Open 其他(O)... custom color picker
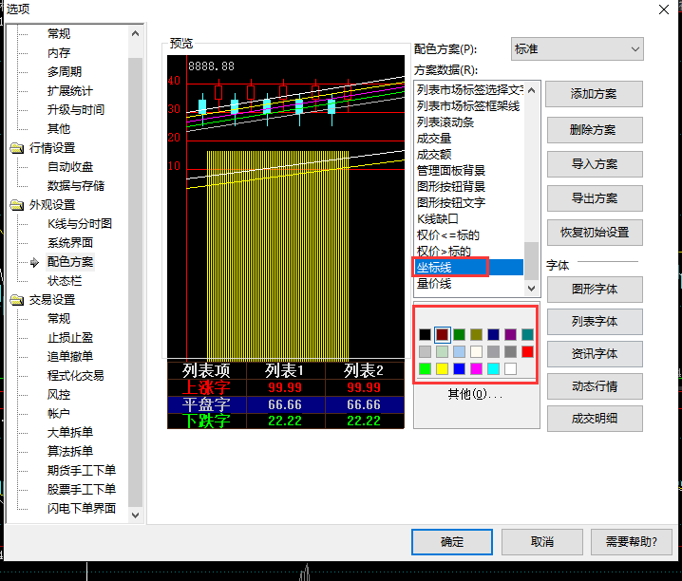This screenshot has height=581, width=682. tap(476, 394)
